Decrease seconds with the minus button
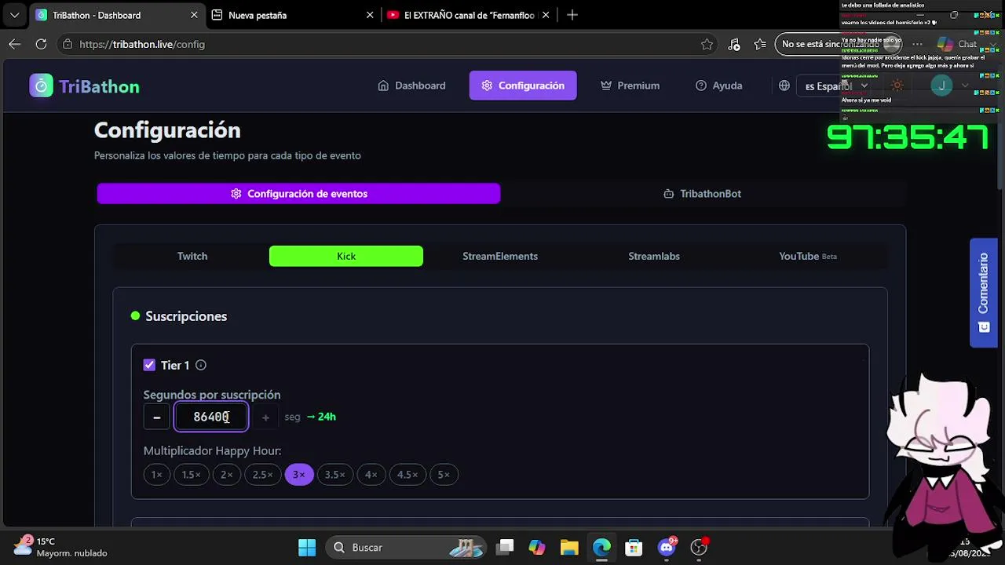Image resolution: width=1005 pixels, height=565 pixels. 157,417
